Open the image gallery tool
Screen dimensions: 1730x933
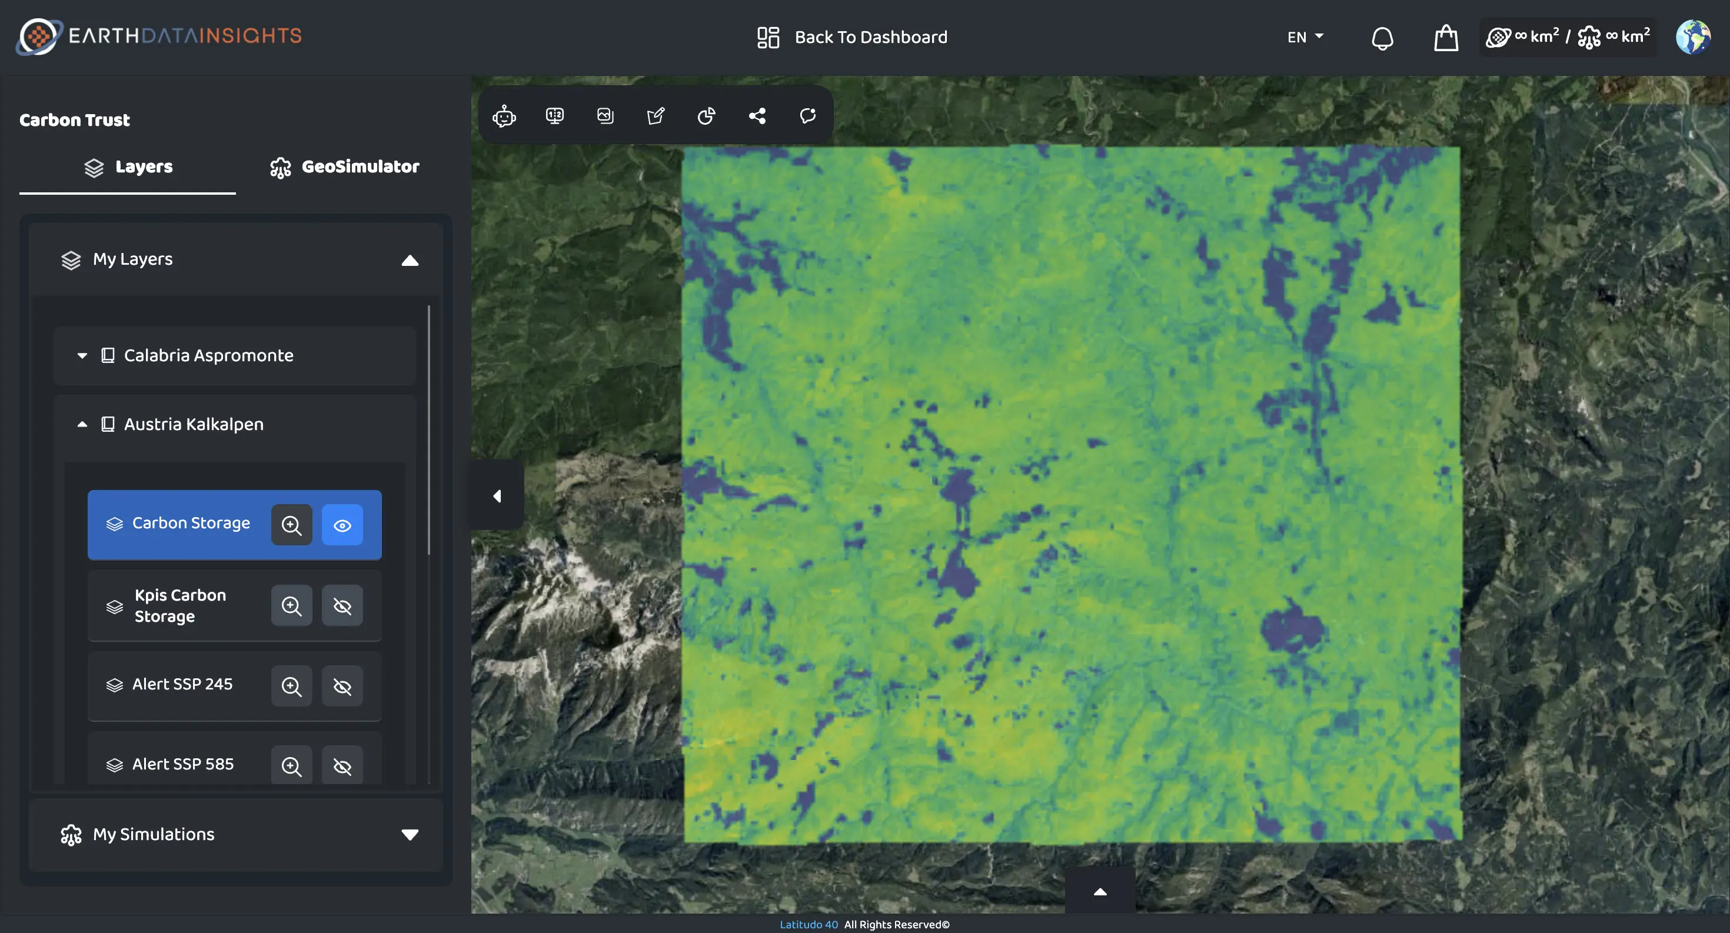coord(605,115)
